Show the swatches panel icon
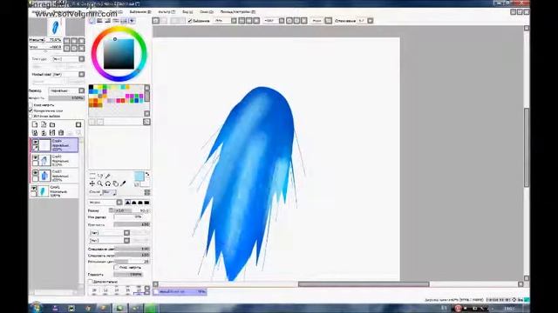The height and width of the screenshot is (313, 558). pos(124,21)
